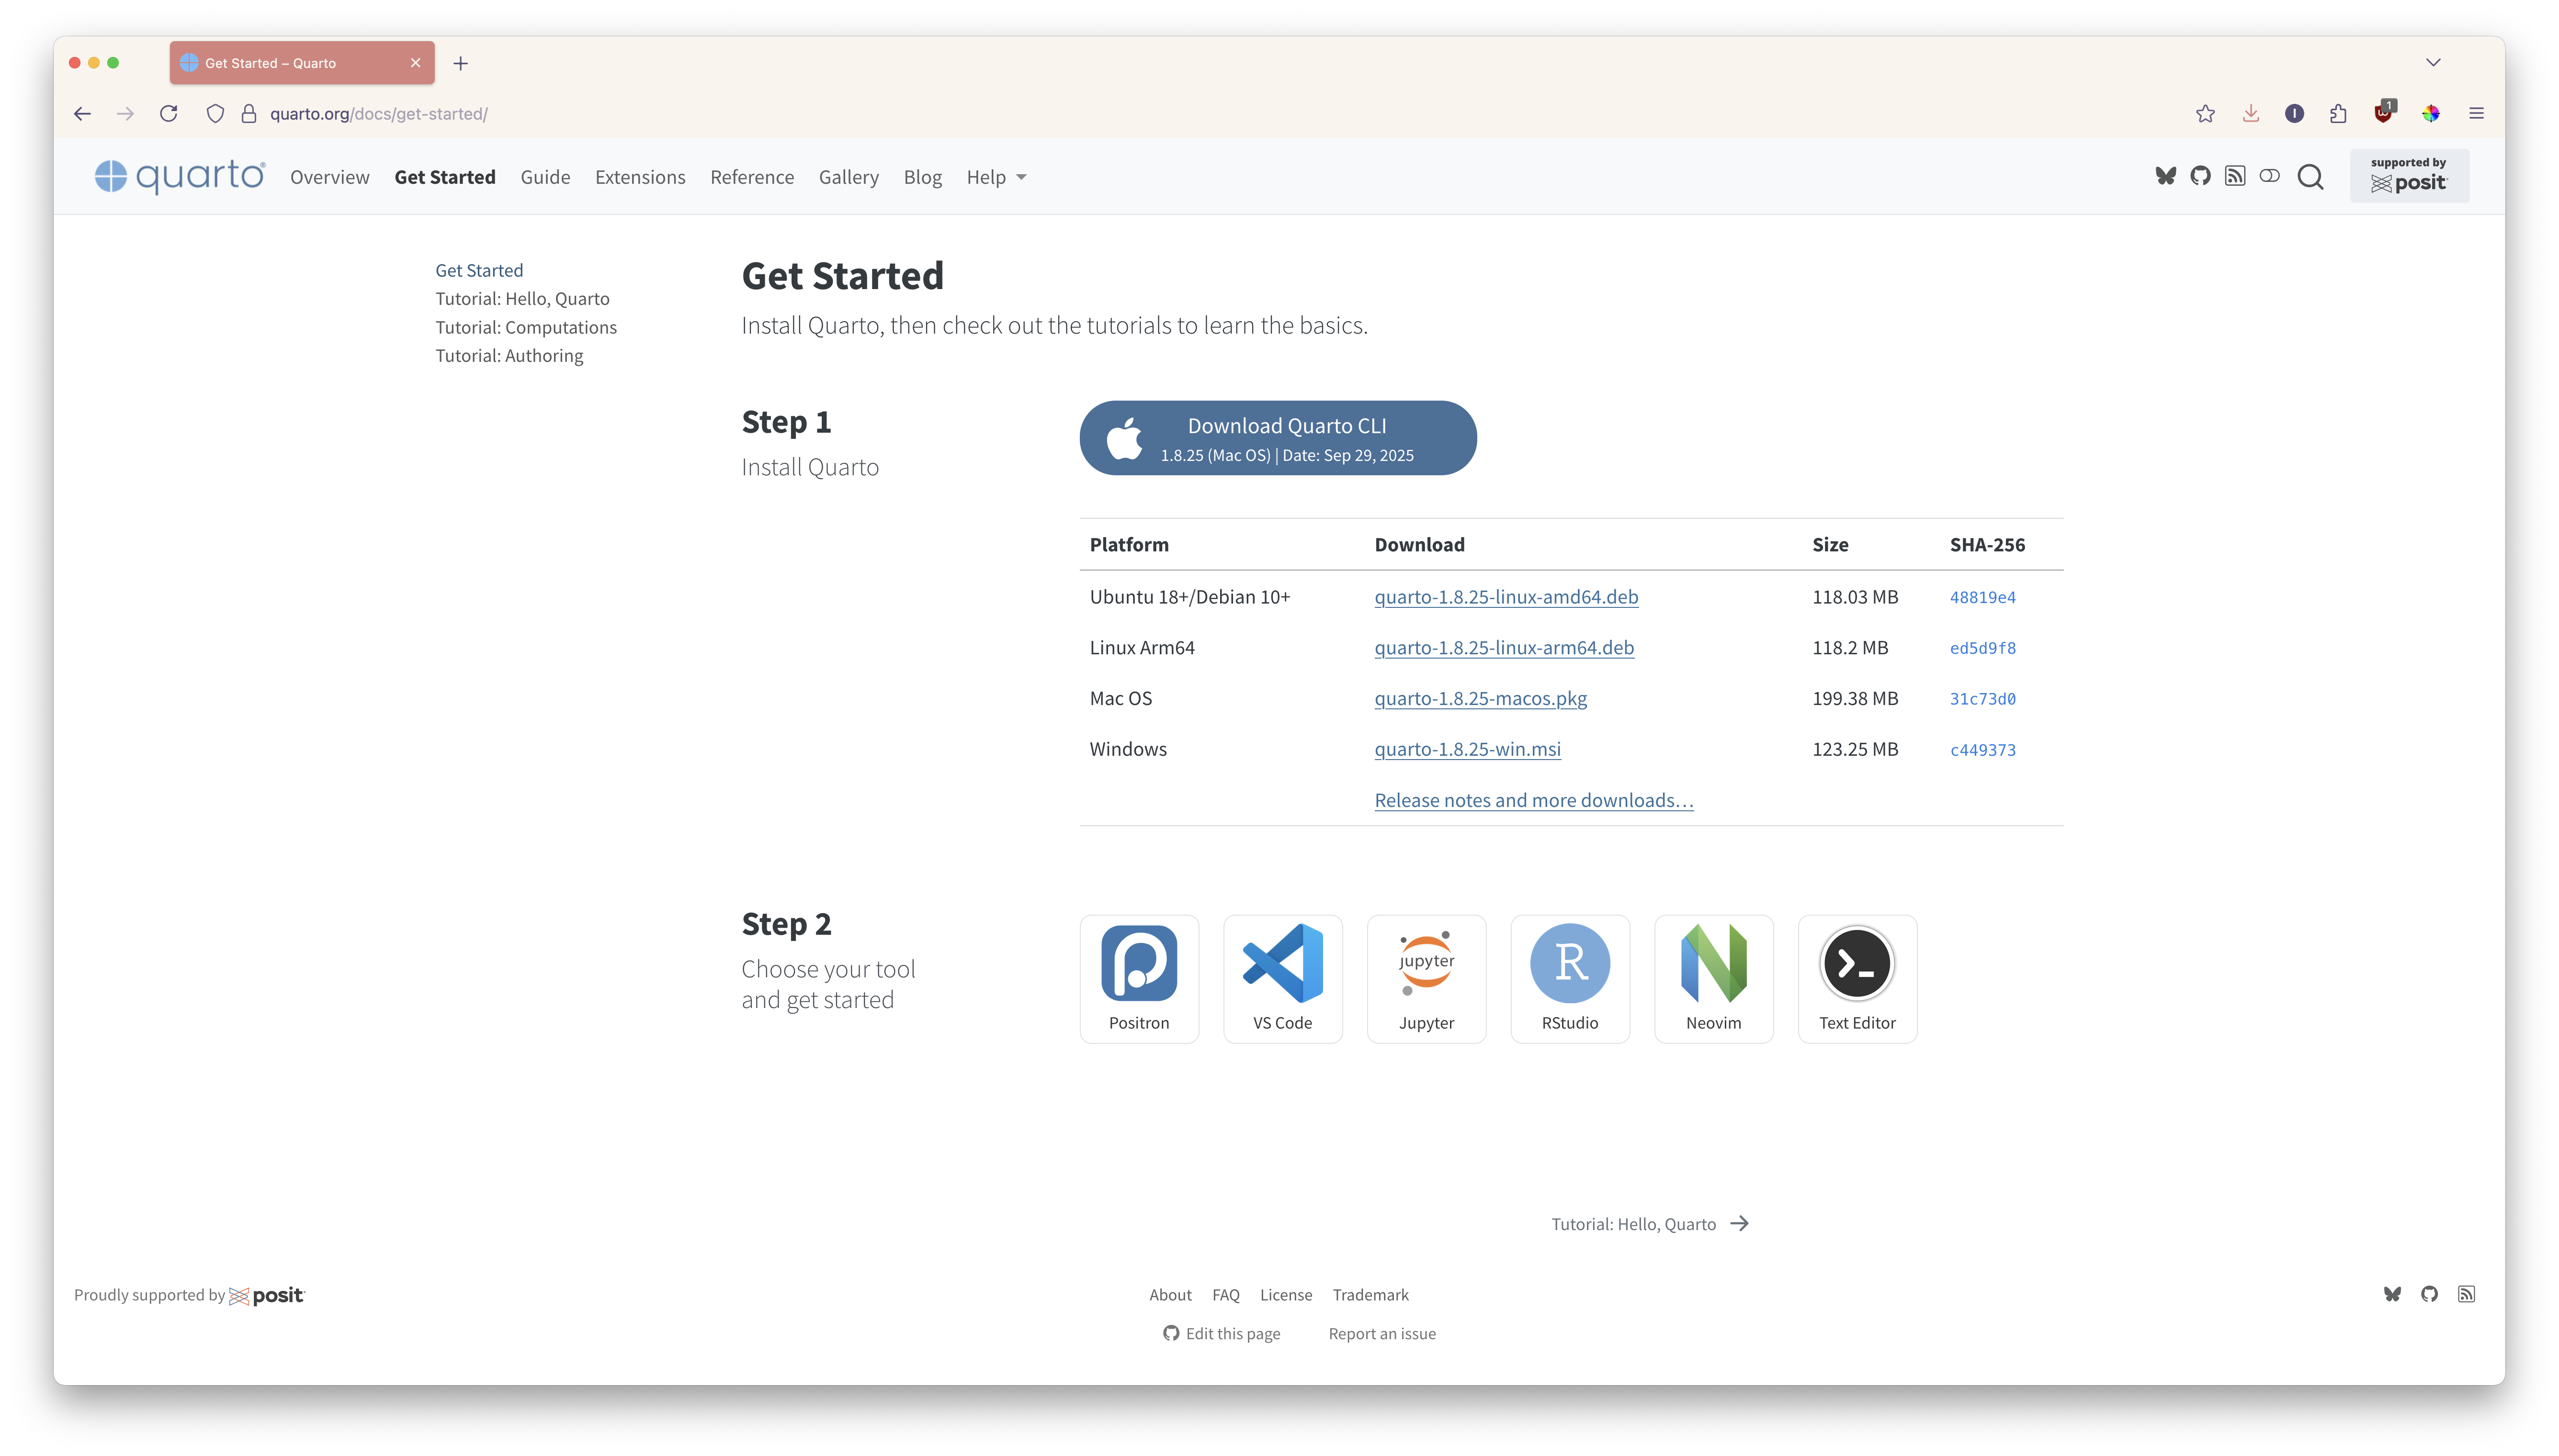This screenshot has height=1456, width=2559.
Task: Download quarto-1.8.25-macos.pkg link
Action: coord(1480,698)
